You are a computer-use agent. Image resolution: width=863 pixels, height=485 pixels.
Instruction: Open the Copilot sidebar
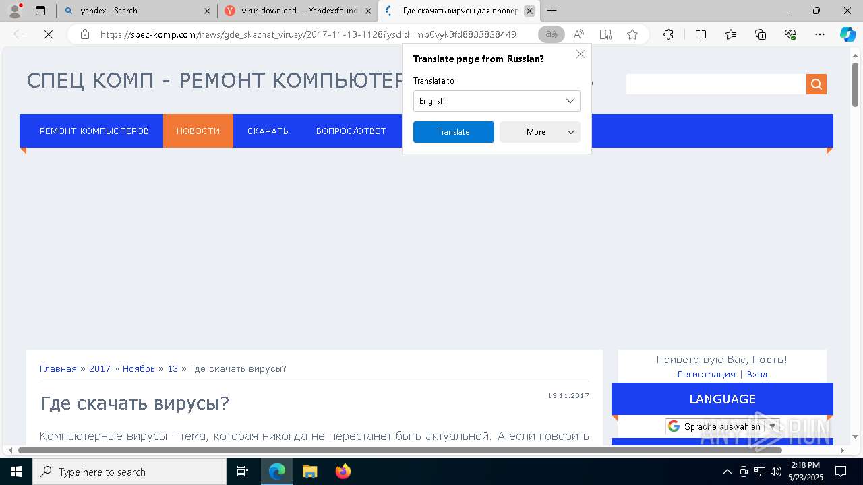click(x=847, y=34)
